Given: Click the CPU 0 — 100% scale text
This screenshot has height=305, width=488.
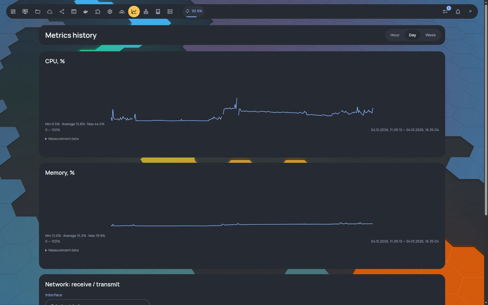Looking at the screenshot, I should (52, 130).
